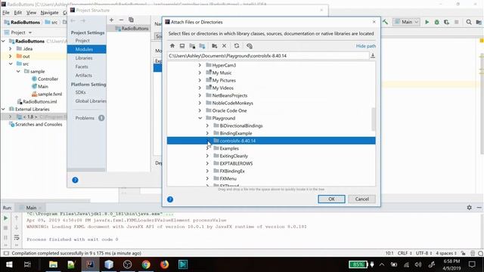Select the Main tab in Run panel
The height and width of the screenshot is (272, 484).
30,208
